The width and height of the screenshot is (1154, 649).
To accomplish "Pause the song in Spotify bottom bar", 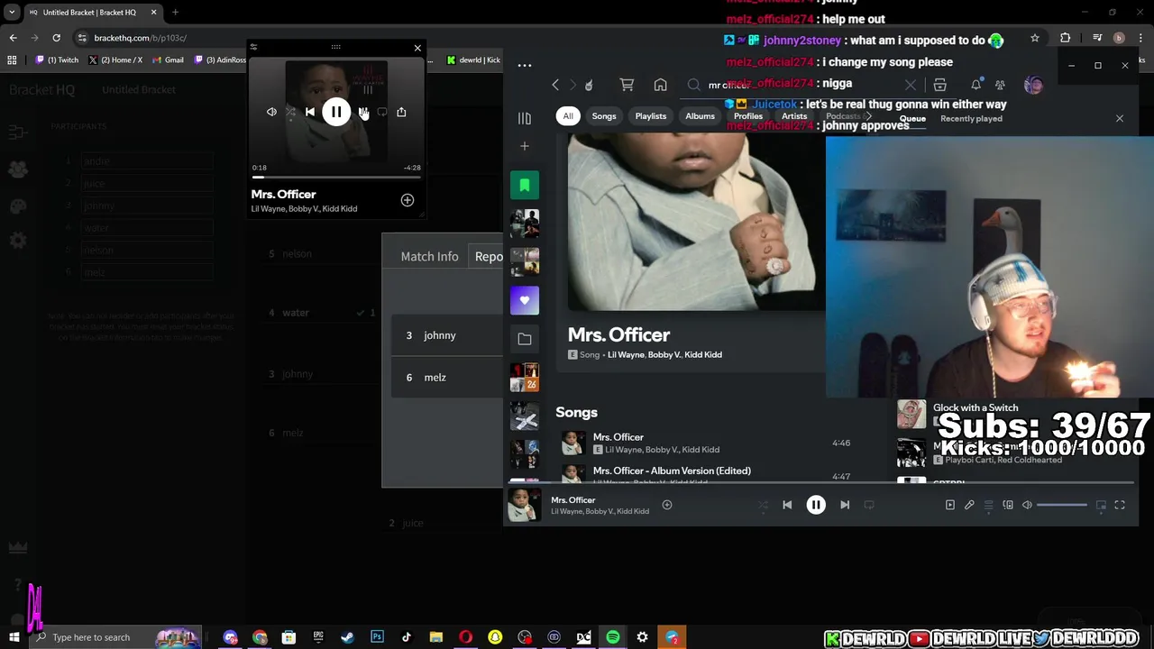I will tap(816, 506).
